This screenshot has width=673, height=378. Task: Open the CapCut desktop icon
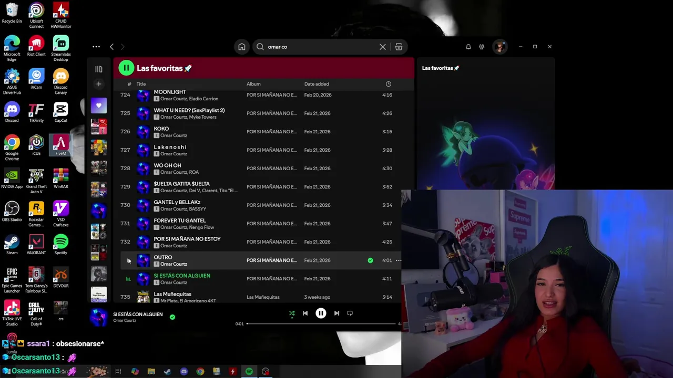point(61,112)
